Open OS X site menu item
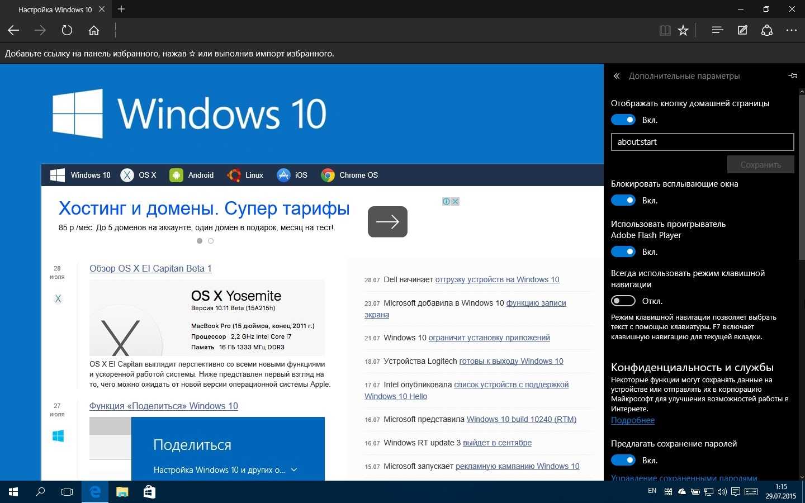Viewport: 805px width, 503px height. pos(139,175)
